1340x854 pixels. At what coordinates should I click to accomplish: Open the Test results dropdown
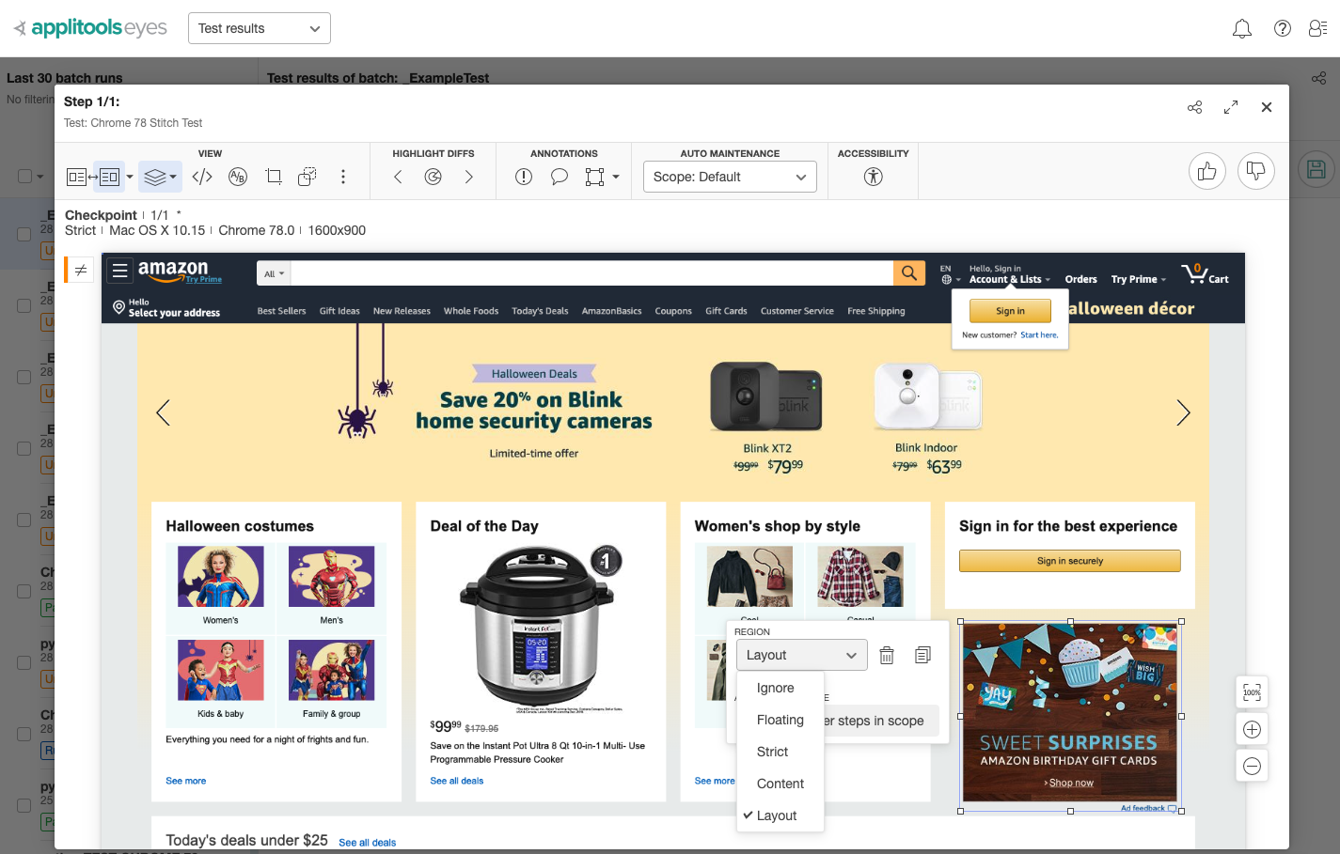click(x=260, y=28)
